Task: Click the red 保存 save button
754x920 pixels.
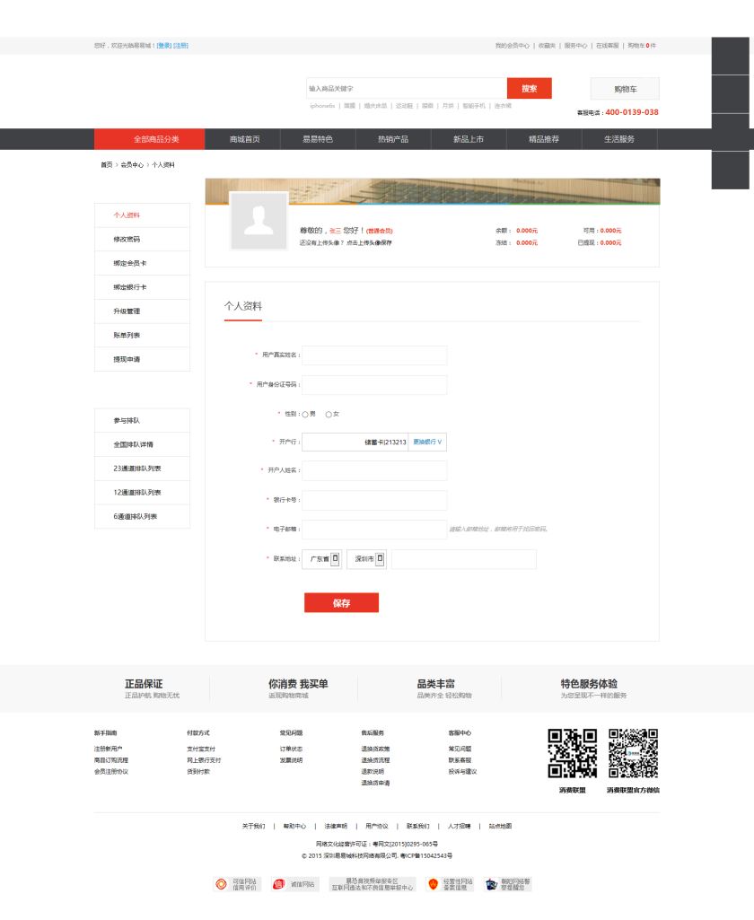Action: tap(341, 603)
